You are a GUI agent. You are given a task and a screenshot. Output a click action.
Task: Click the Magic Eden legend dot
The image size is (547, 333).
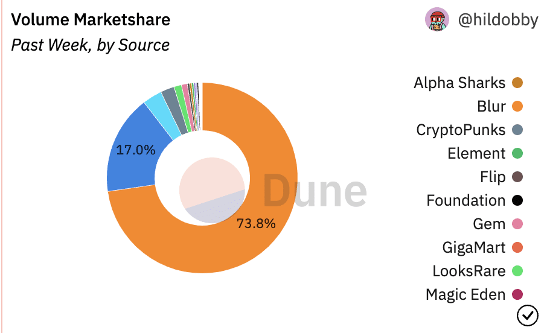(x=517, y=294)
